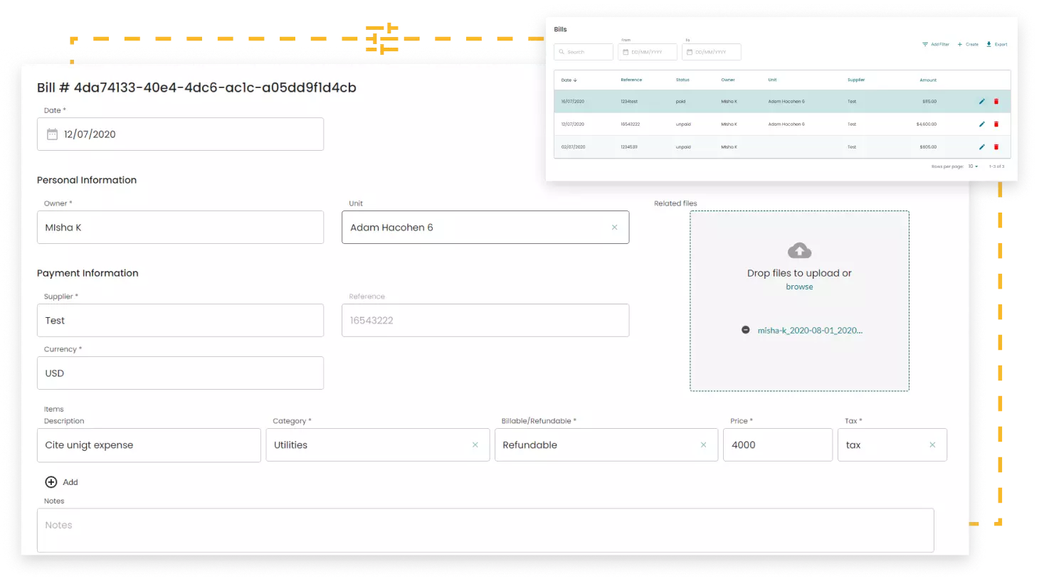The height and width of the screenshot is (581, 1039).
Task: Clear the Refundable selection
Action: click(x=703, y=445)
